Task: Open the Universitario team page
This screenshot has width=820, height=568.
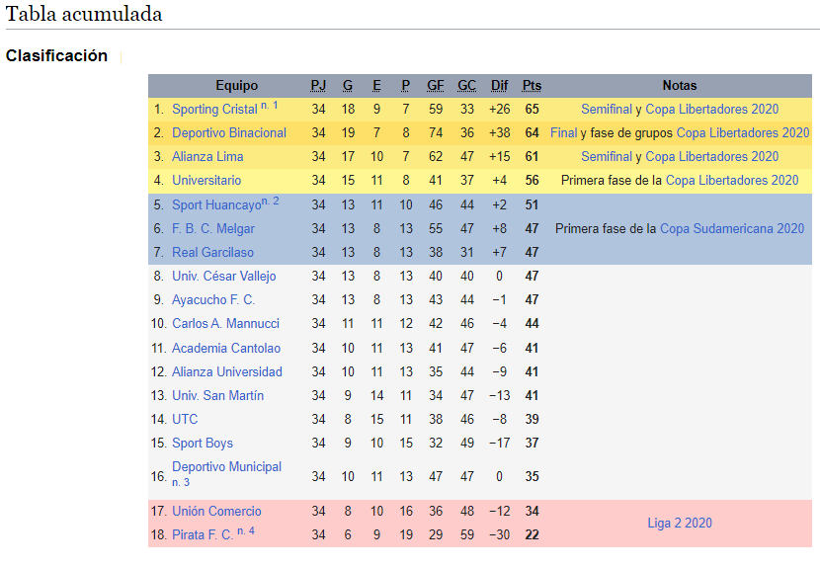Action: 206,181
